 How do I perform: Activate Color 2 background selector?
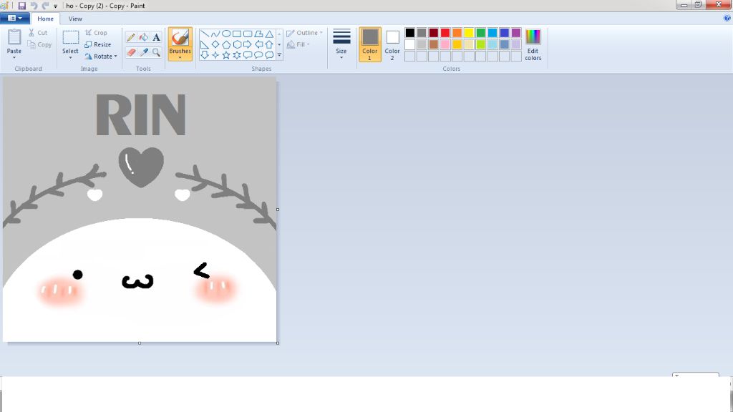click(392, 44)
